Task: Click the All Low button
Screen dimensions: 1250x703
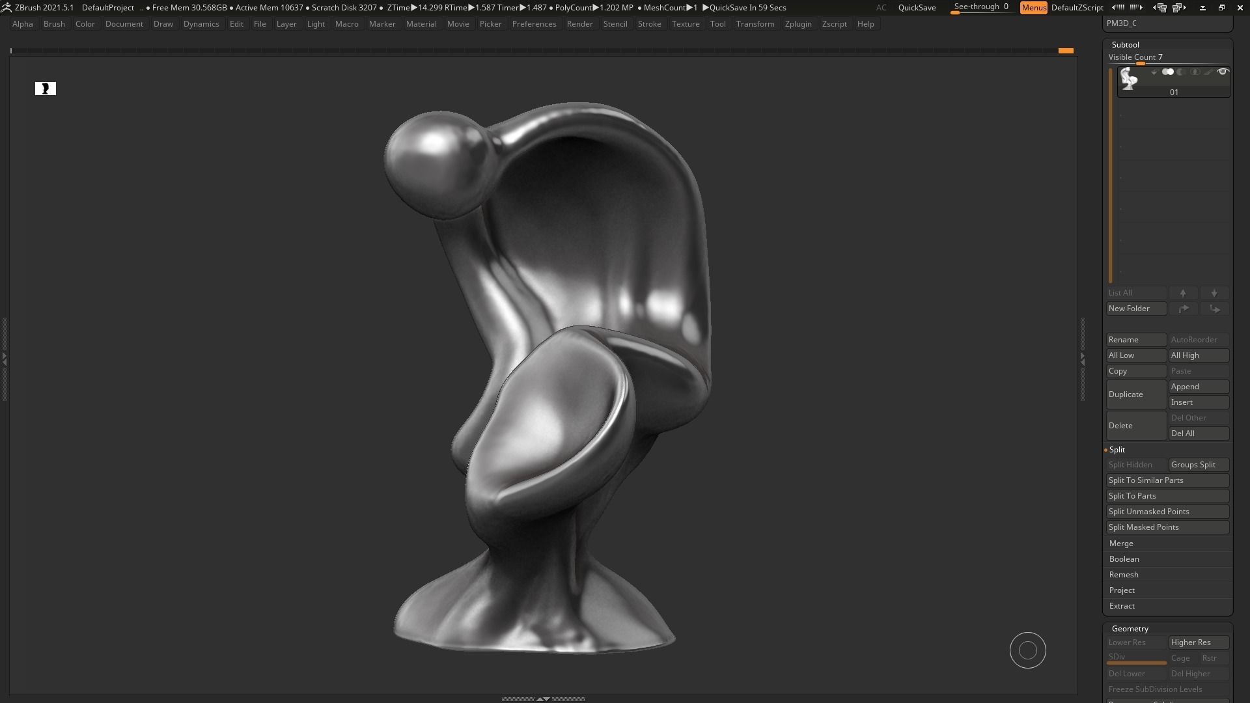Action: (x=1136, y=355)
